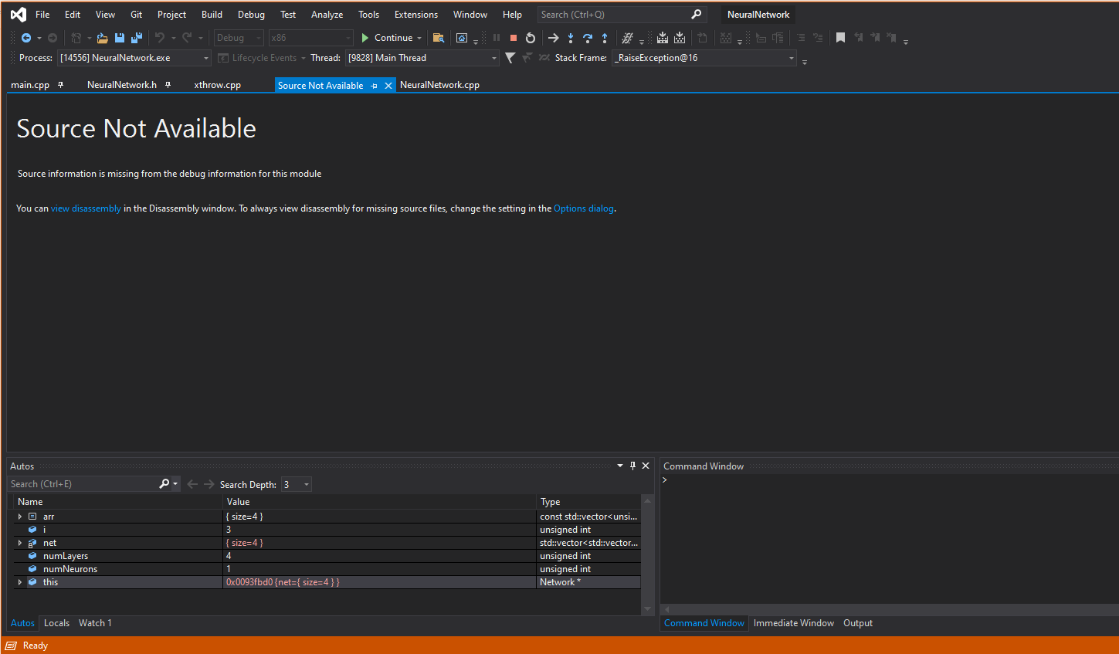Click the Show Next Statement arrow icon
The height and width of the screenshot is (654, 1119).
553,38
